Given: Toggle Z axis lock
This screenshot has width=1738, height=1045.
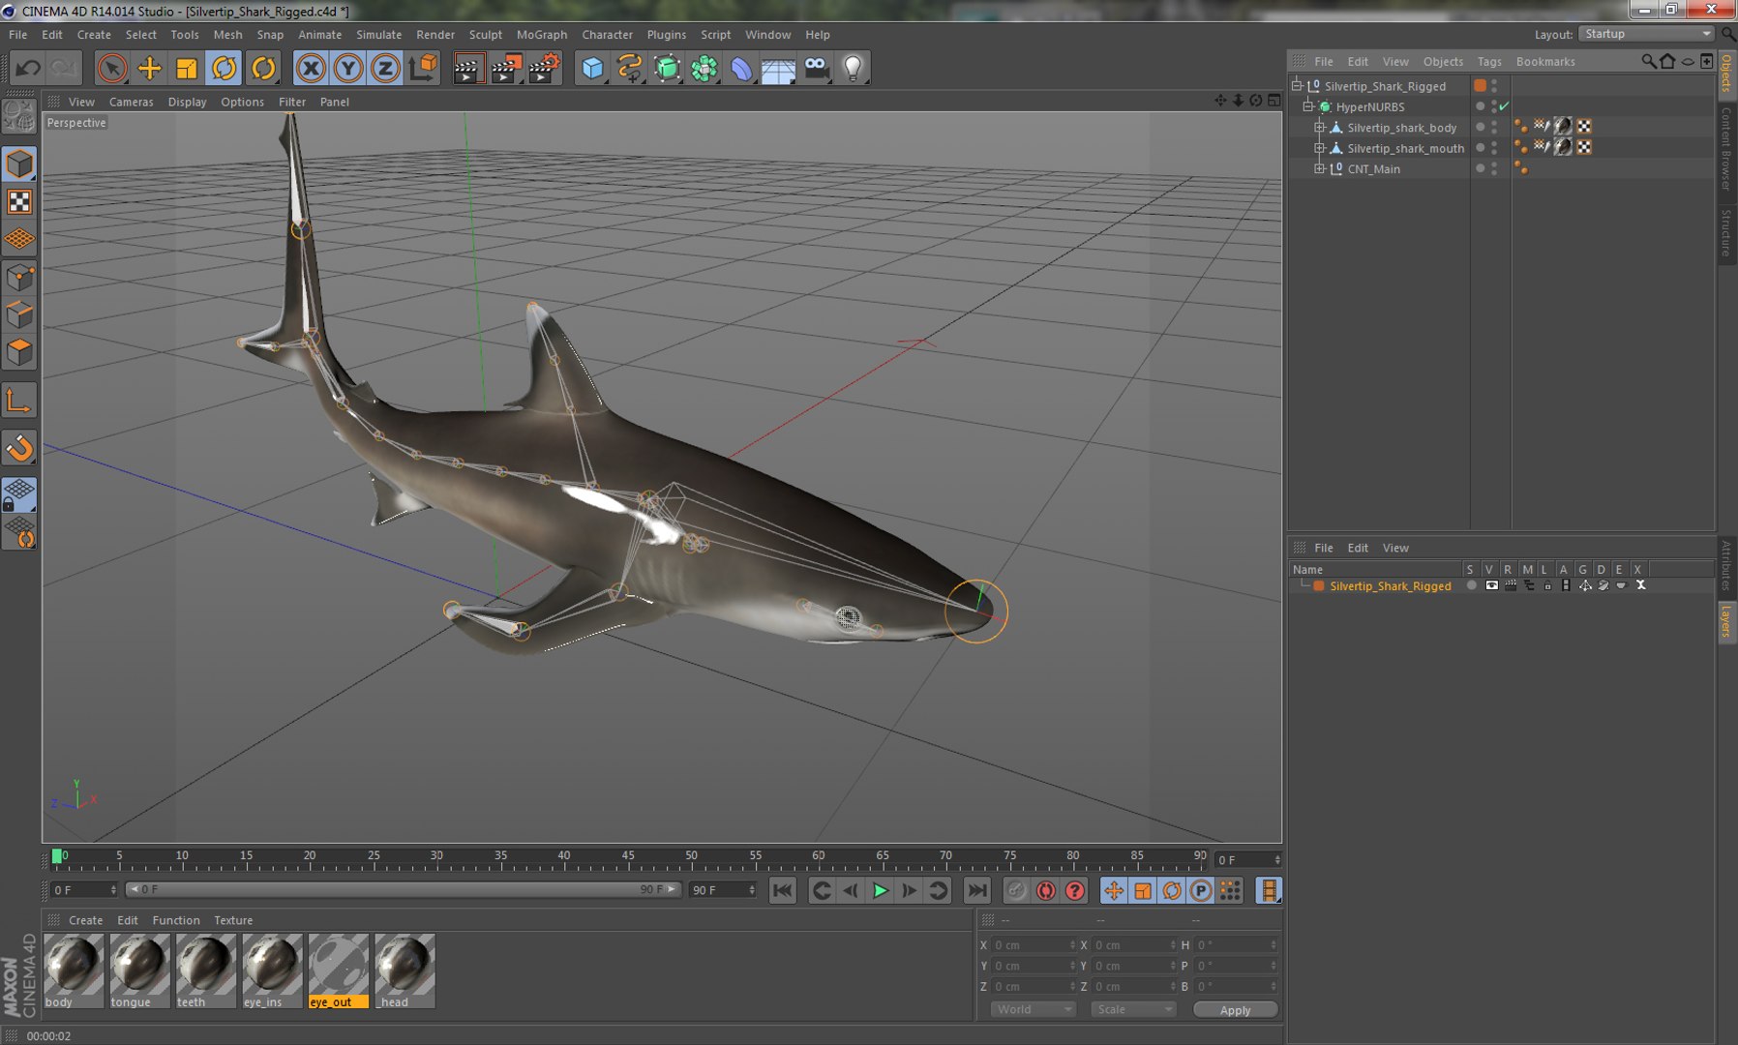Looking at the screenshot, I should tap(385, 68).
